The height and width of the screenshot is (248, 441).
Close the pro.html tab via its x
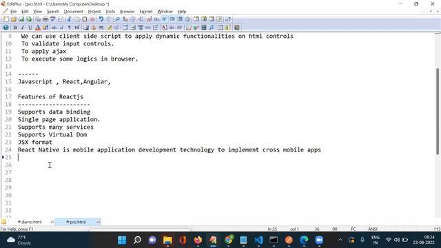click(x=99, y=222)
